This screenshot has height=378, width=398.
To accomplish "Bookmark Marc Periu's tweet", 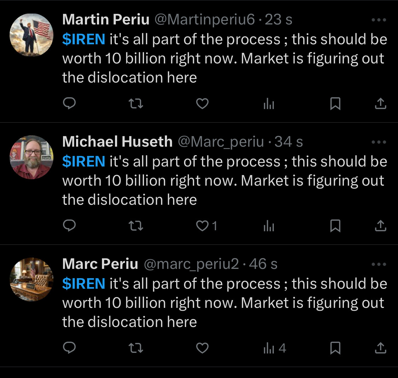I will click(x=335, y=348).
